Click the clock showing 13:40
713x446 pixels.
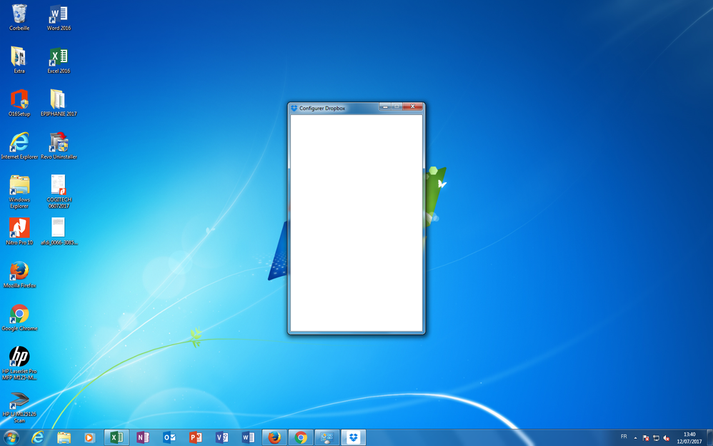tap(689, 437)
